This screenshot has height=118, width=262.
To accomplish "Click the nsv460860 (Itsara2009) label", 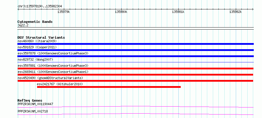I will pos(37,41).
